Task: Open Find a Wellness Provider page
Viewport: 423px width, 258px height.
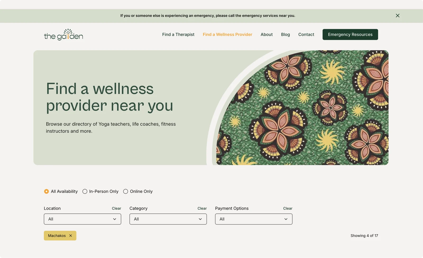Action: point(227,34)
